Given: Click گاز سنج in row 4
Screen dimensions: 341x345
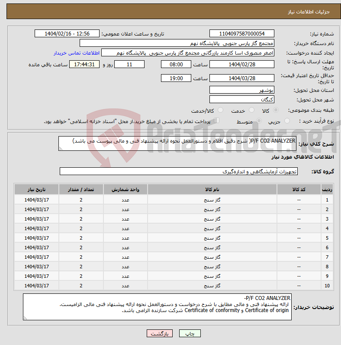Looking at the screenshot, I should (212, 228).
